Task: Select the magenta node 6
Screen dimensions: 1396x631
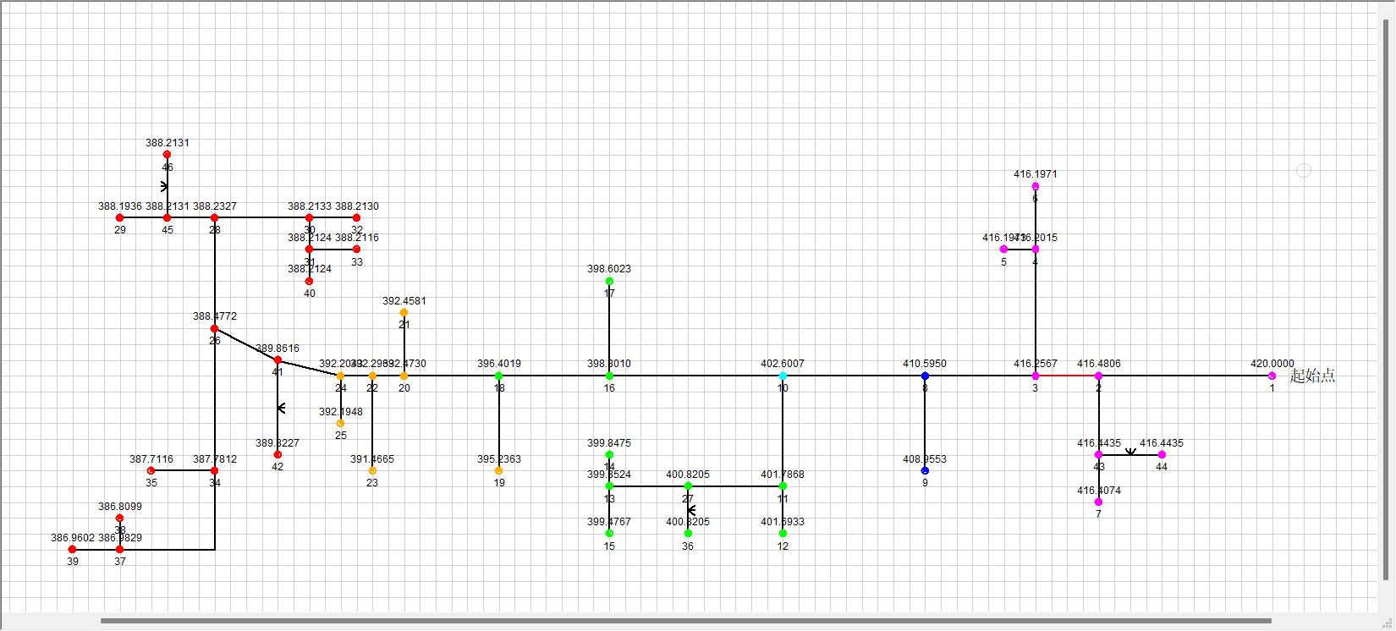Action: (1035, 186)
